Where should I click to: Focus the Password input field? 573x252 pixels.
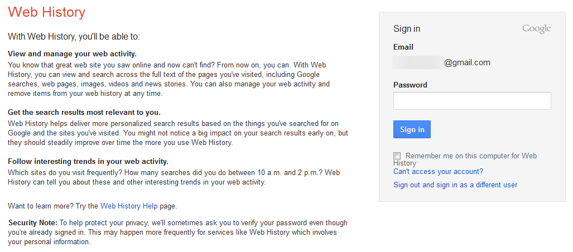(472, 101)
